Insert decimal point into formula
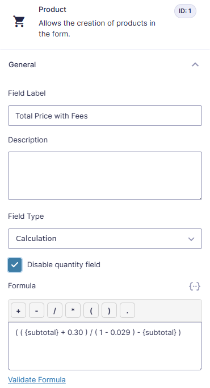Viewport: 210px width, 388px height. [x=127, y=311]
